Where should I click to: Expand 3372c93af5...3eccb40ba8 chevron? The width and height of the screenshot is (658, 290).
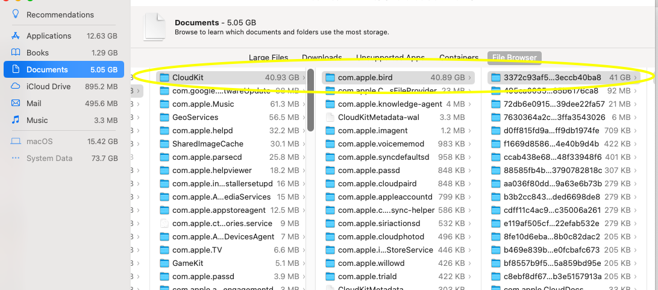635,78
